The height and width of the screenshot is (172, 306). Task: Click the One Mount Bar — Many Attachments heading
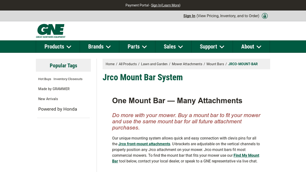177,101
